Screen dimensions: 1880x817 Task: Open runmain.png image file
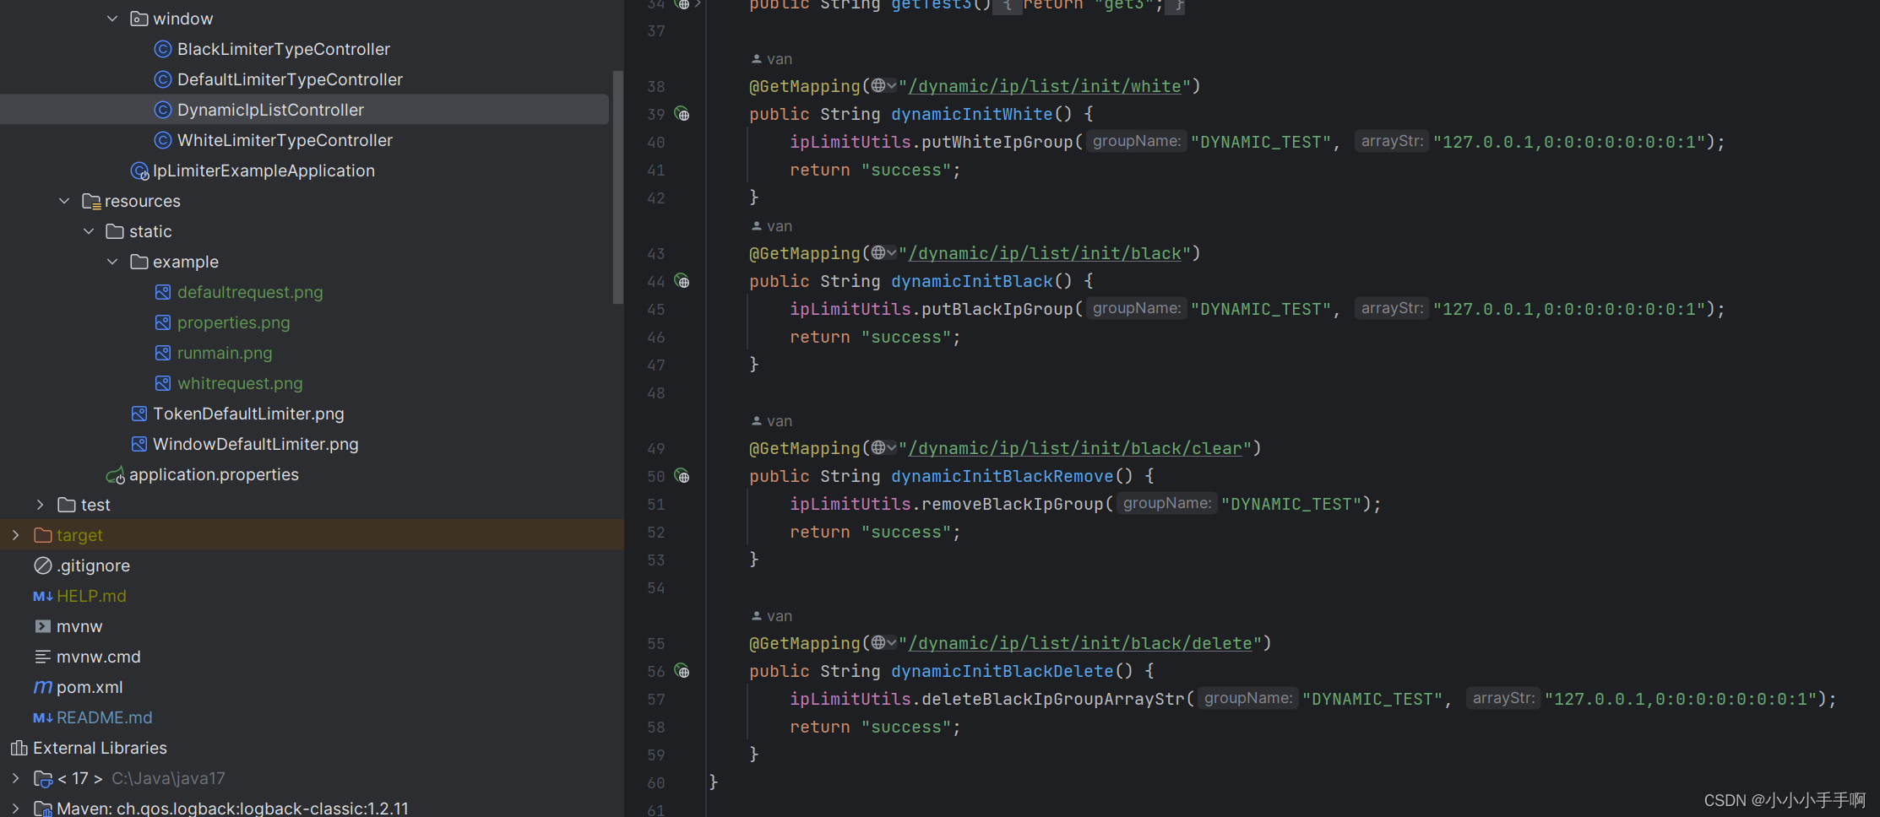tap(225, 353)
